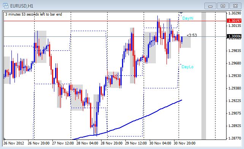Click the DayLo label
This screenshot has width=244, height=149.
pos(187,67)
